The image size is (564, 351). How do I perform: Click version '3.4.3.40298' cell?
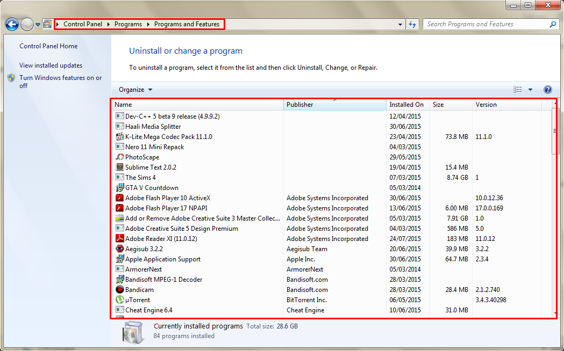click(491, 299)
